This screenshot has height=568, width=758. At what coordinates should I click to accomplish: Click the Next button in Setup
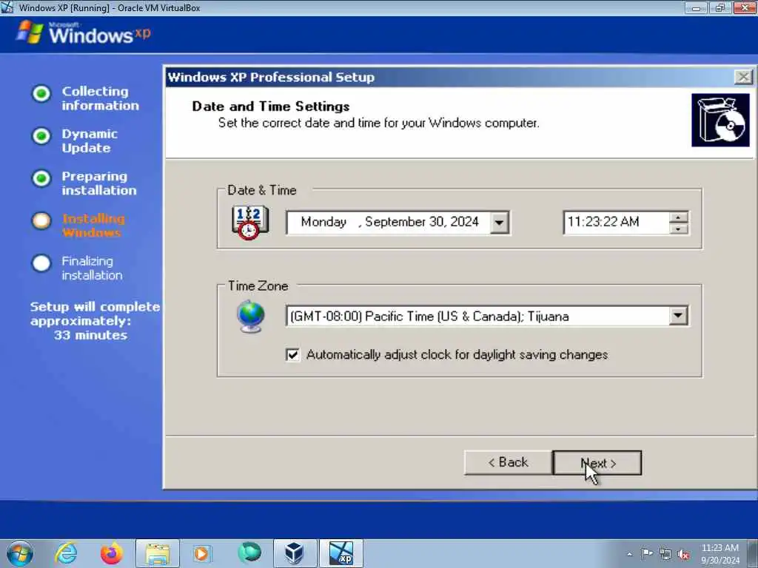pos(597,463)
